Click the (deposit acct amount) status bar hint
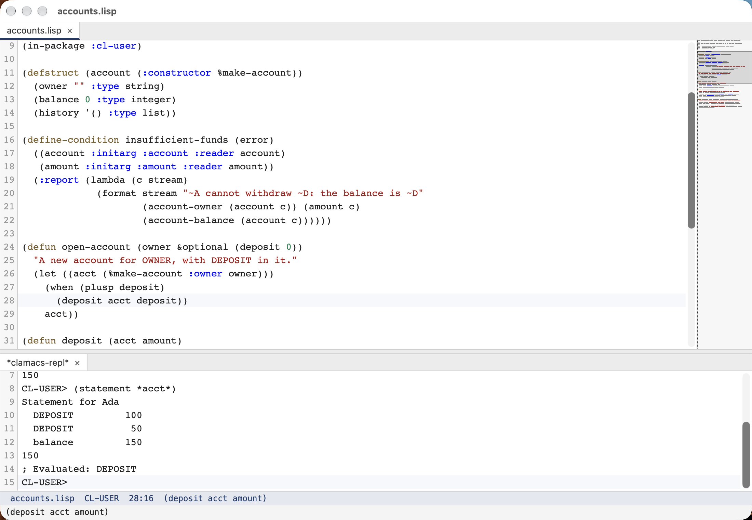752x520 pixels. pos(215,498)
